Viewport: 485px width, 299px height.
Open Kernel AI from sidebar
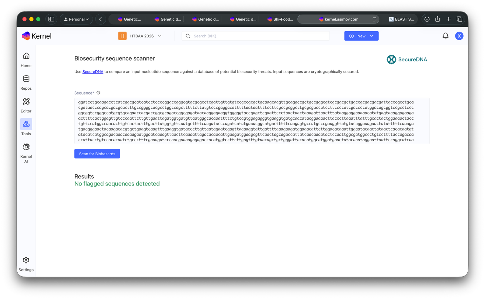pyautogui.click(x=26, y=153)
